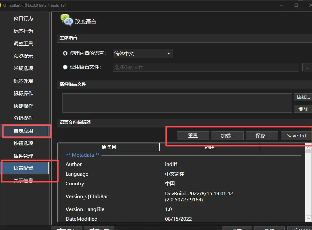Select the Version_QTTabBar row
The image size is (312, 230).
(87, 197)
